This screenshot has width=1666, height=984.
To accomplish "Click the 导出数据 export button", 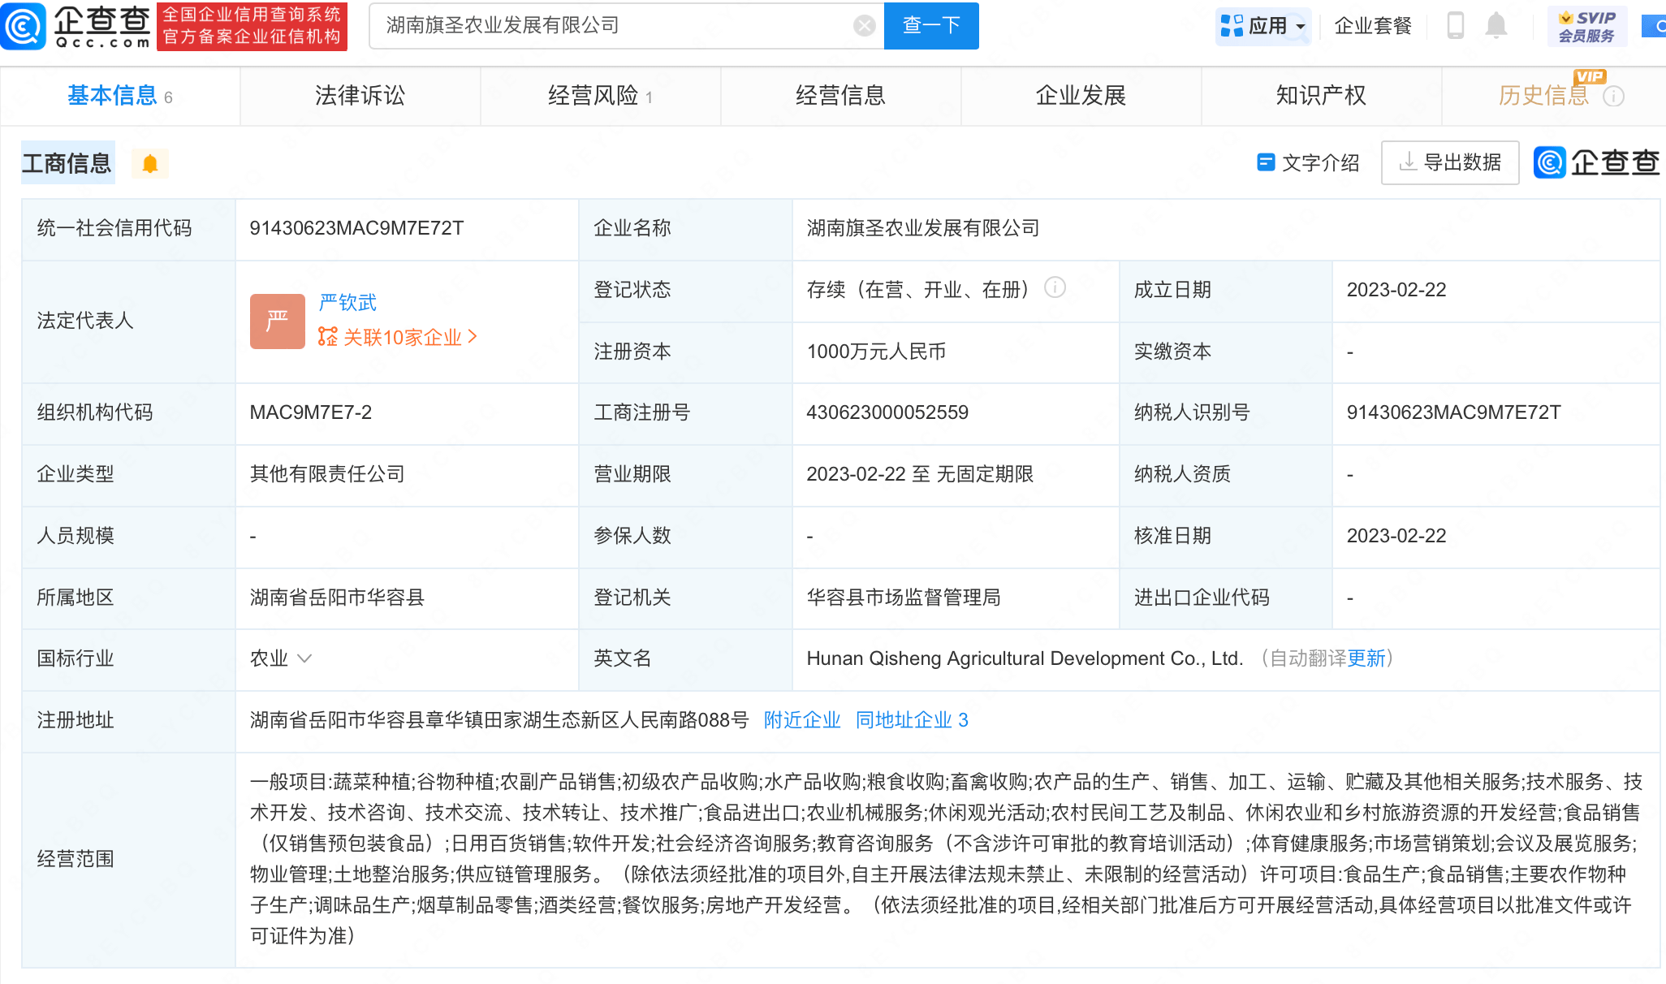I will click(x=1450, y=162).
